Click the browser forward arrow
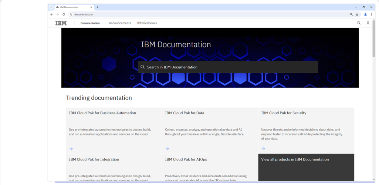This screenshot has height=185, width=379. 58,14
